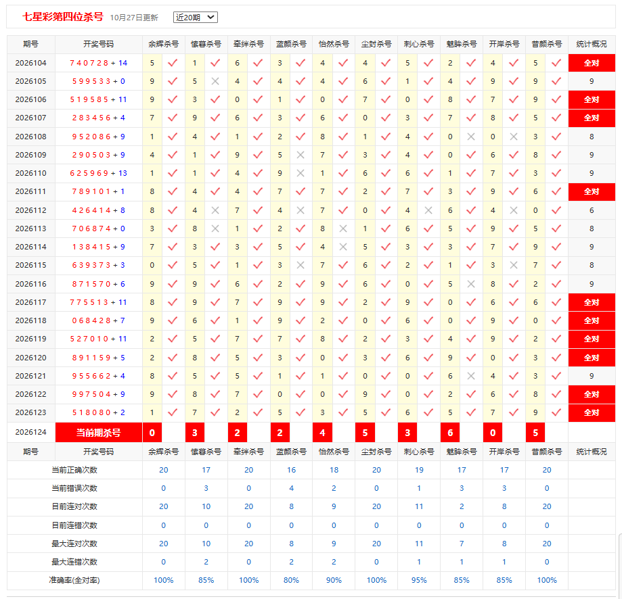Click the X mark in row 2026114
The height and width of the screenshot is (599, 622).
coord(343,247)
